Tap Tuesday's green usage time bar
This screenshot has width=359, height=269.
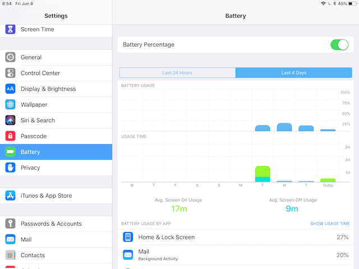pos(263,171)
